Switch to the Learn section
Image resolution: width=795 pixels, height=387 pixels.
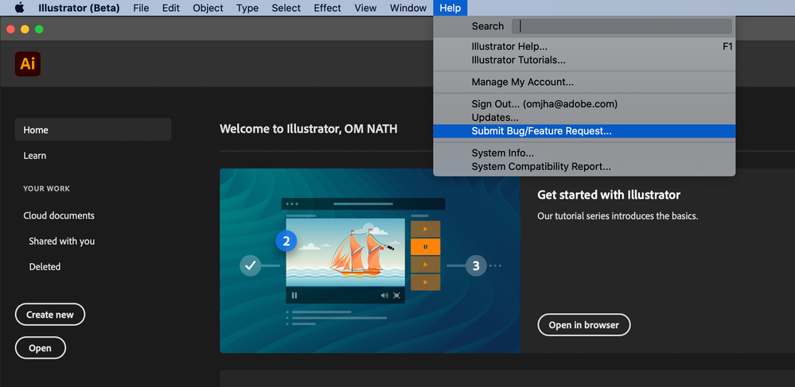click(x=34, y=156)
